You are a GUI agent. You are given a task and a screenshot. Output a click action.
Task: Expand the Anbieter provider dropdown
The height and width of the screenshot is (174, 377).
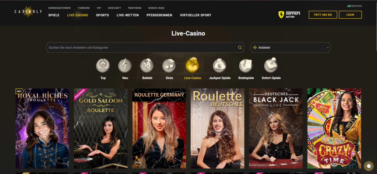tap(290, 47)
